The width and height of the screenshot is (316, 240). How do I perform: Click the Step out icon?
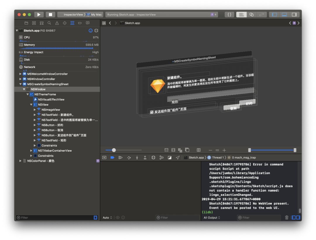tap(145, 157)
